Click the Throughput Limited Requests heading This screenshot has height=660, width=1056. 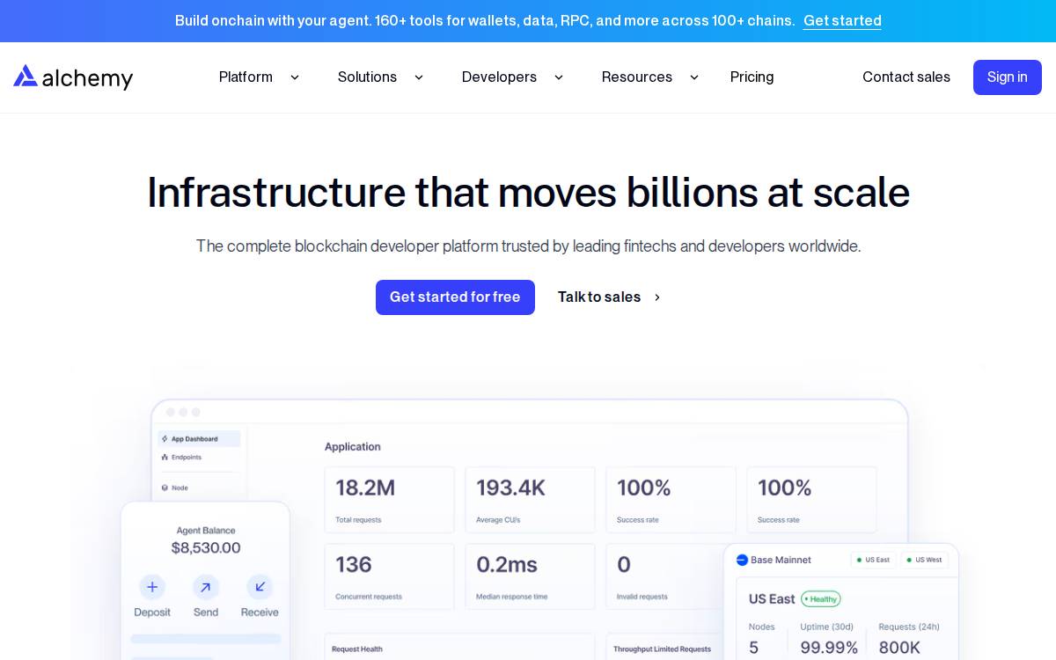click(662, 649)
